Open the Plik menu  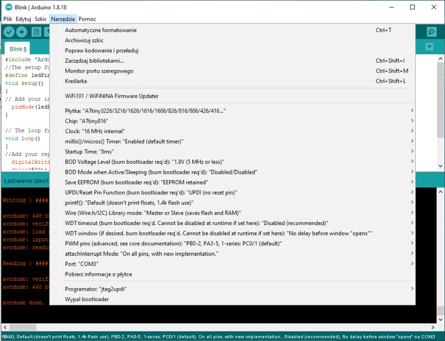point(8,19)
